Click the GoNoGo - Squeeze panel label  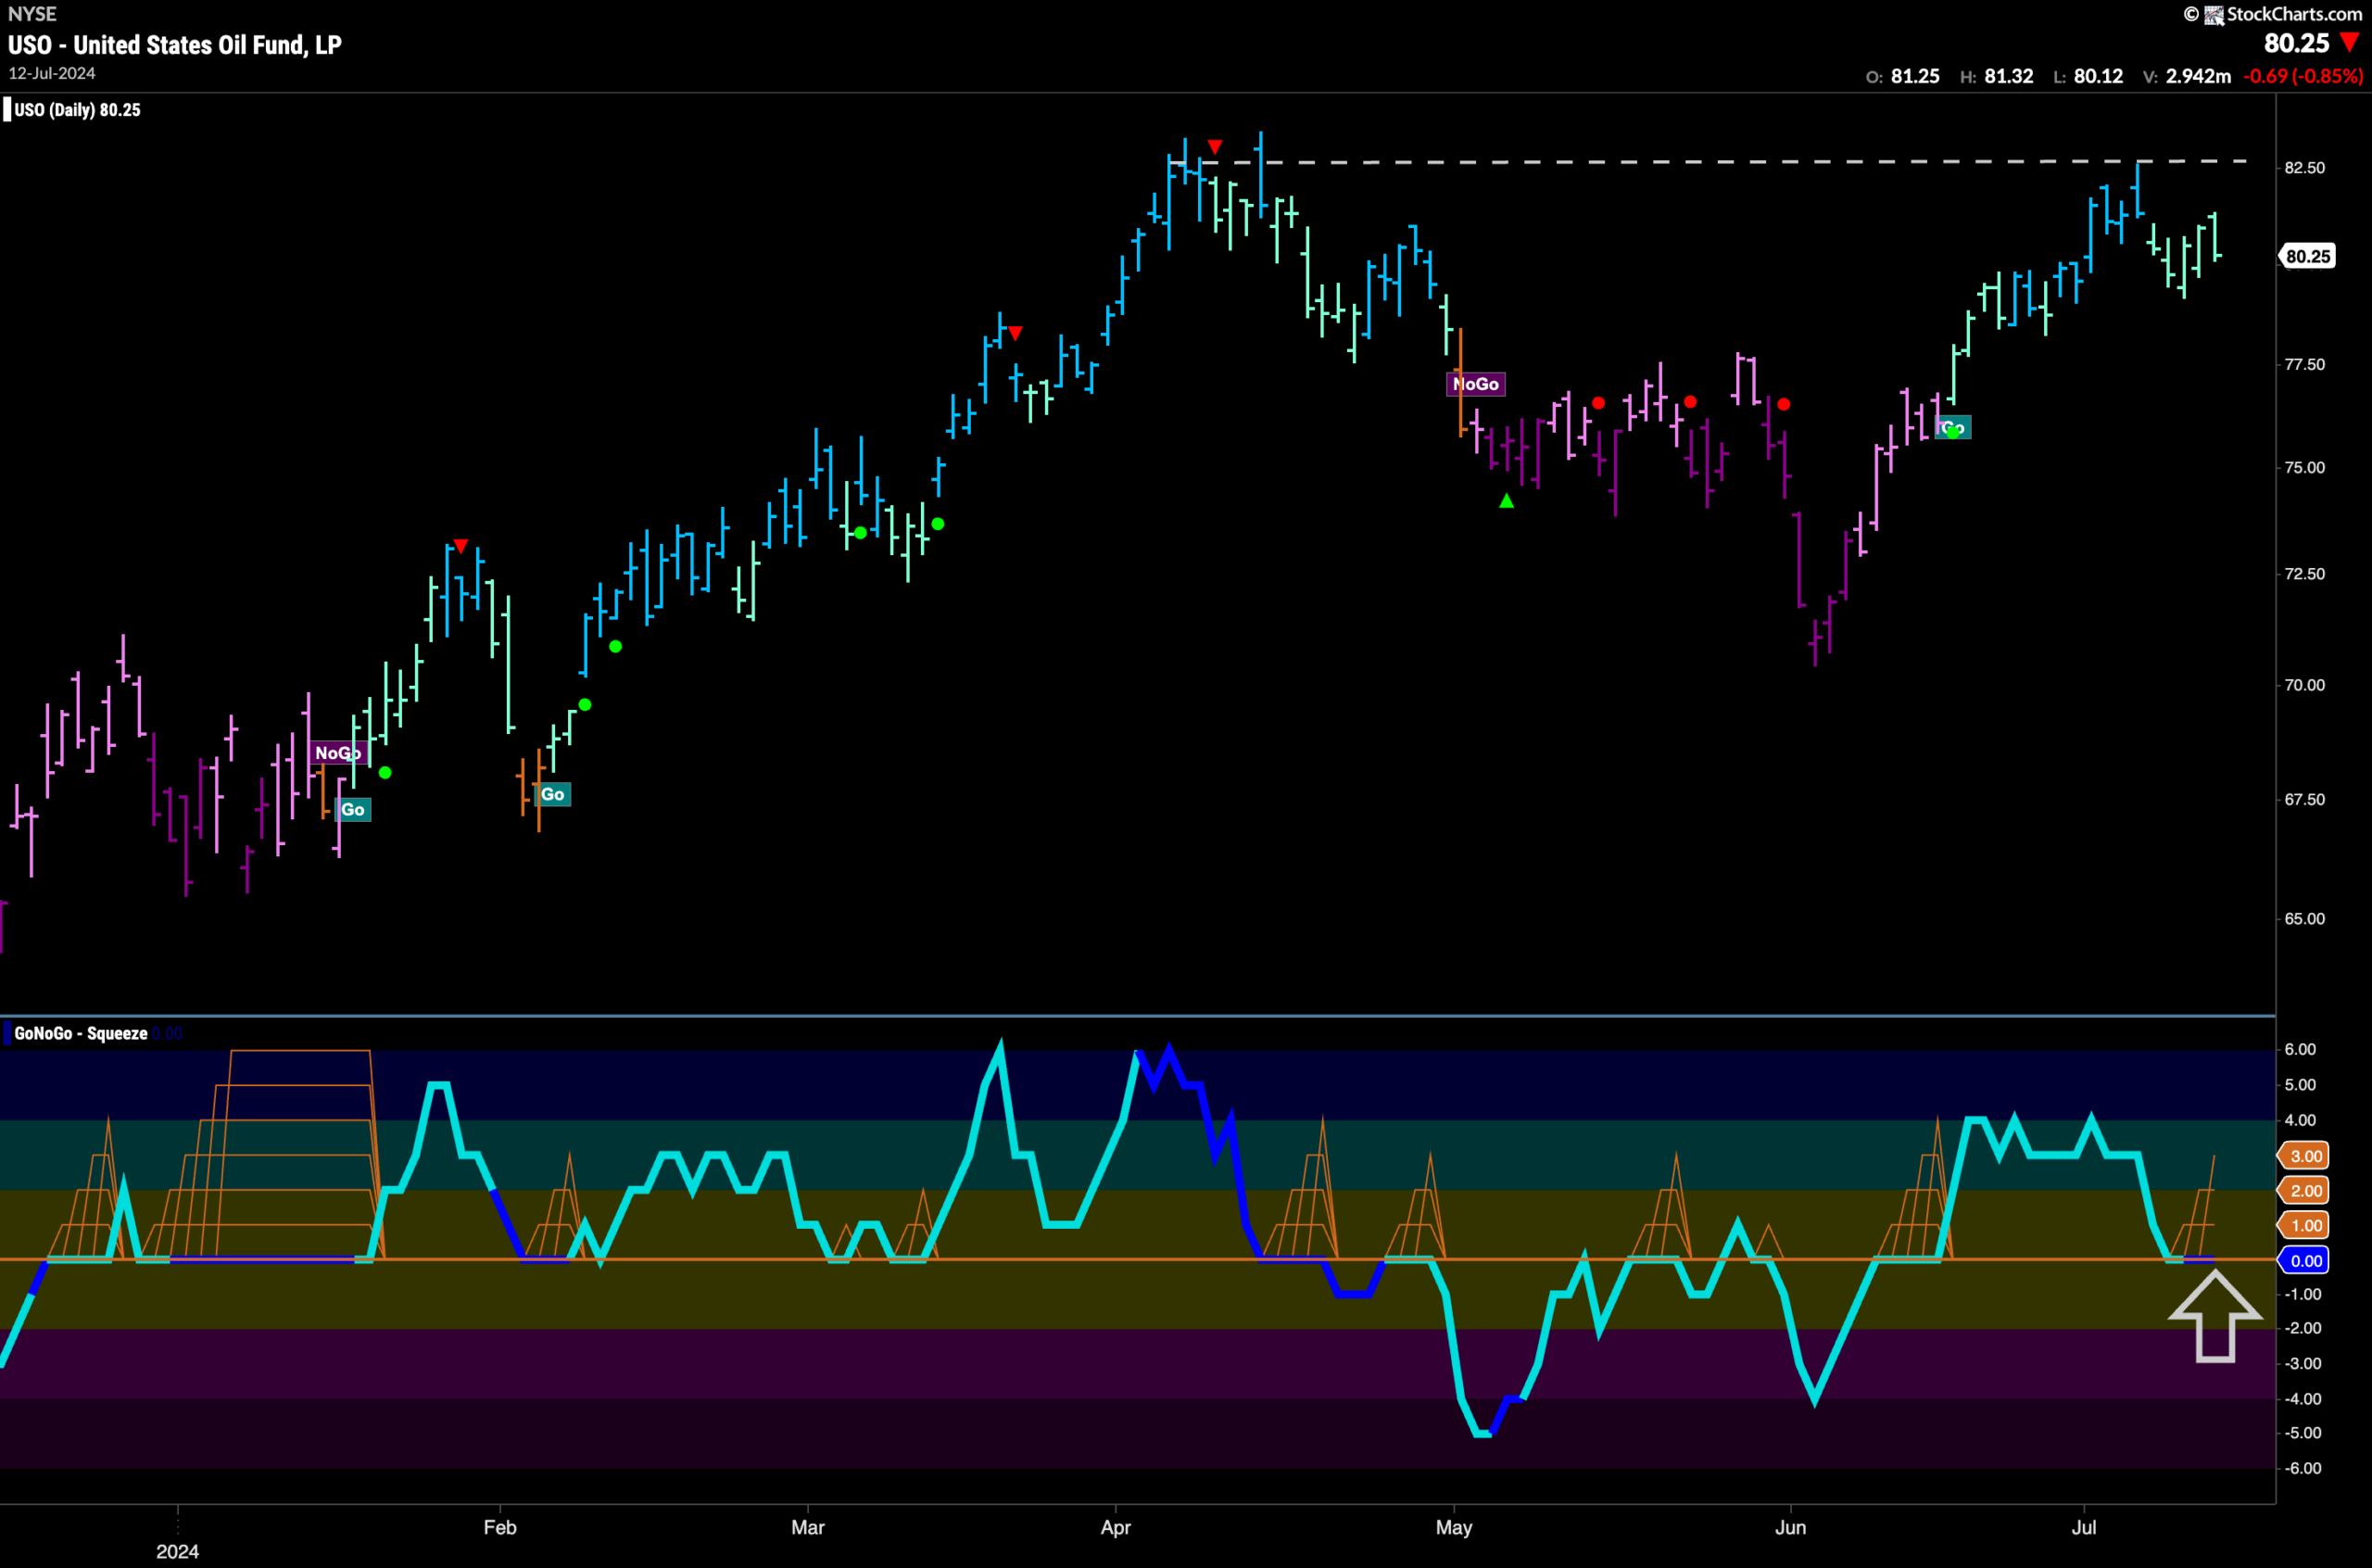81,1033
